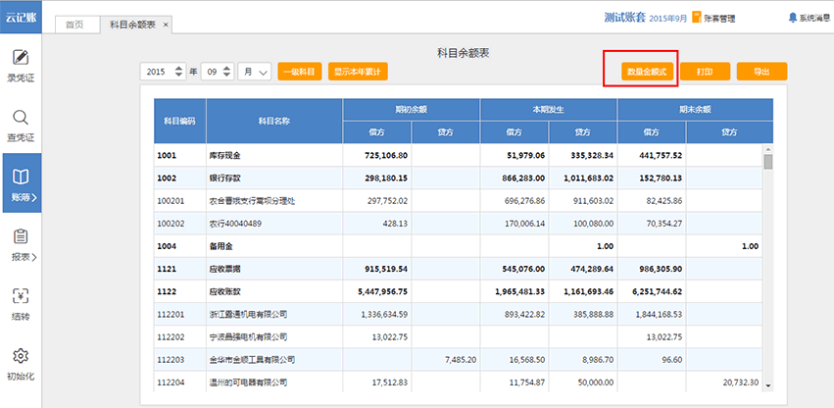
Task: Open the 结转 carry-forward icon
Action: tap(21, 296)
